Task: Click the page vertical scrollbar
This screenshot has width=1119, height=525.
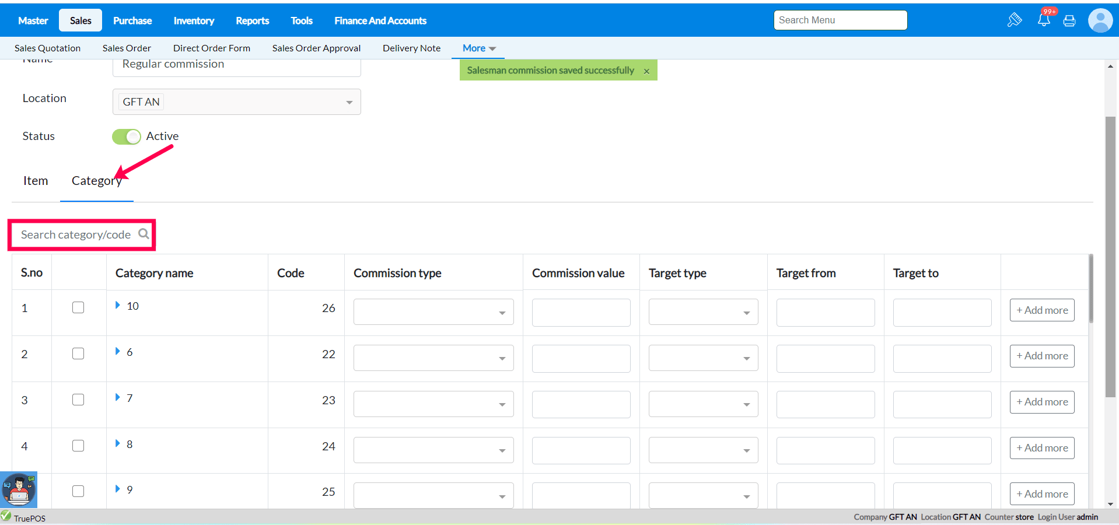Action: [x=1110, y=257]
